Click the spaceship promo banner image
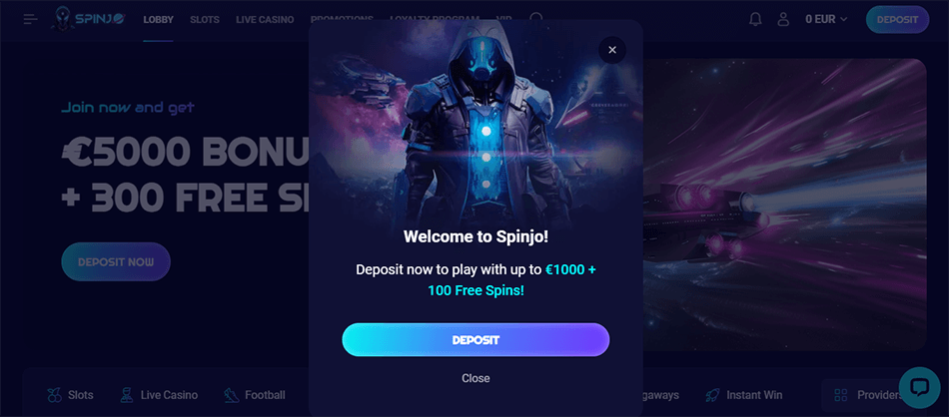 (784, 205)
